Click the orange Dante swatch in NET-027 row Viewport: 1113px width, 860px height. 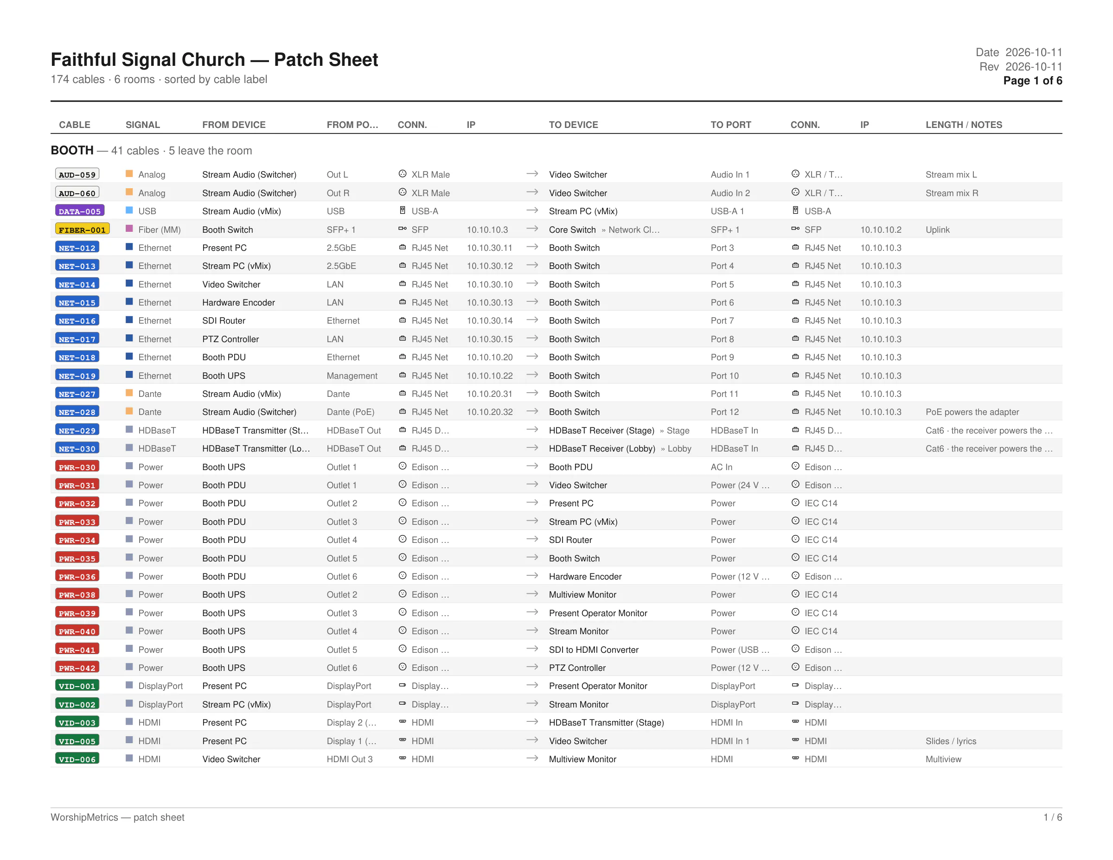coord(129,393)
